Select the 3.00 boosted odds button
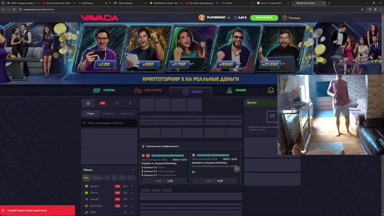 (214, 181)
